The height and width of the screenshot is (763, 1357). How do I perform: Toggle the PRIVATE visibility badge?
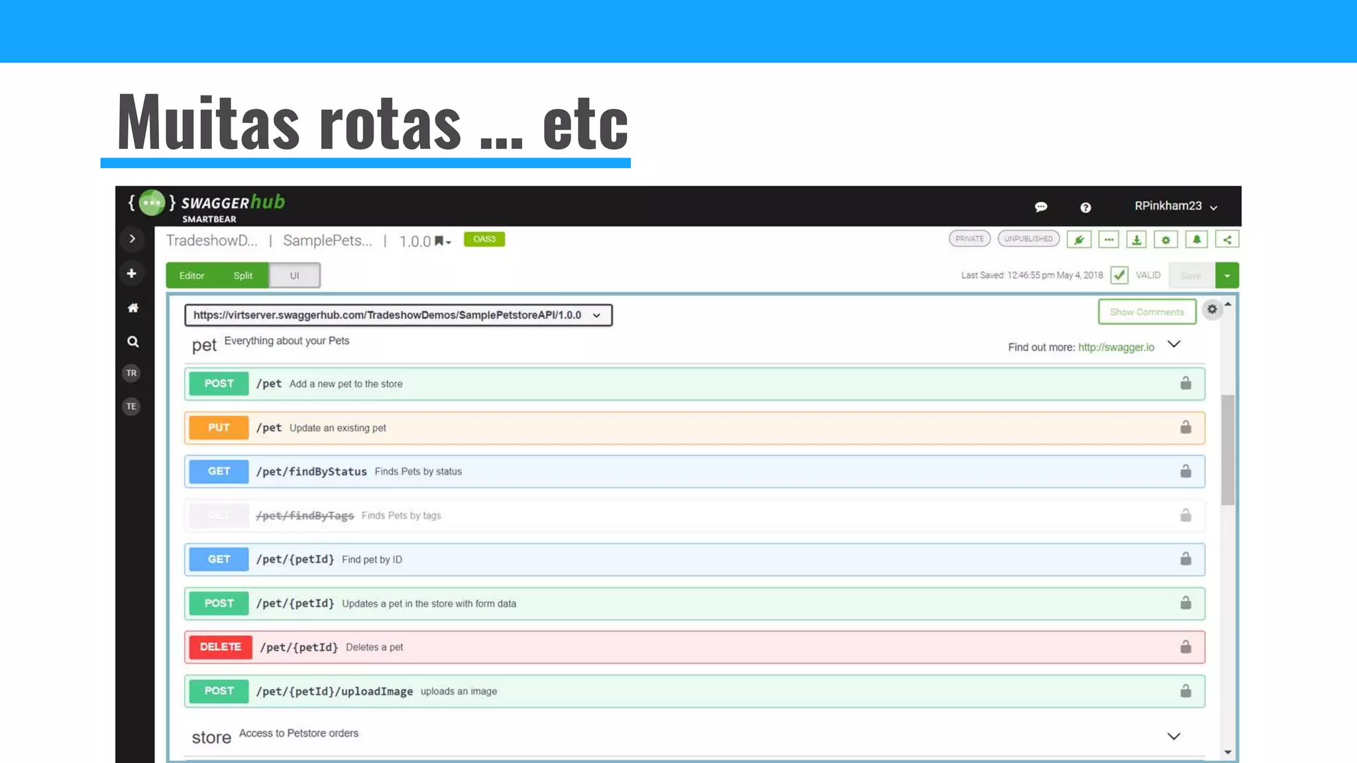click(969, 238)
